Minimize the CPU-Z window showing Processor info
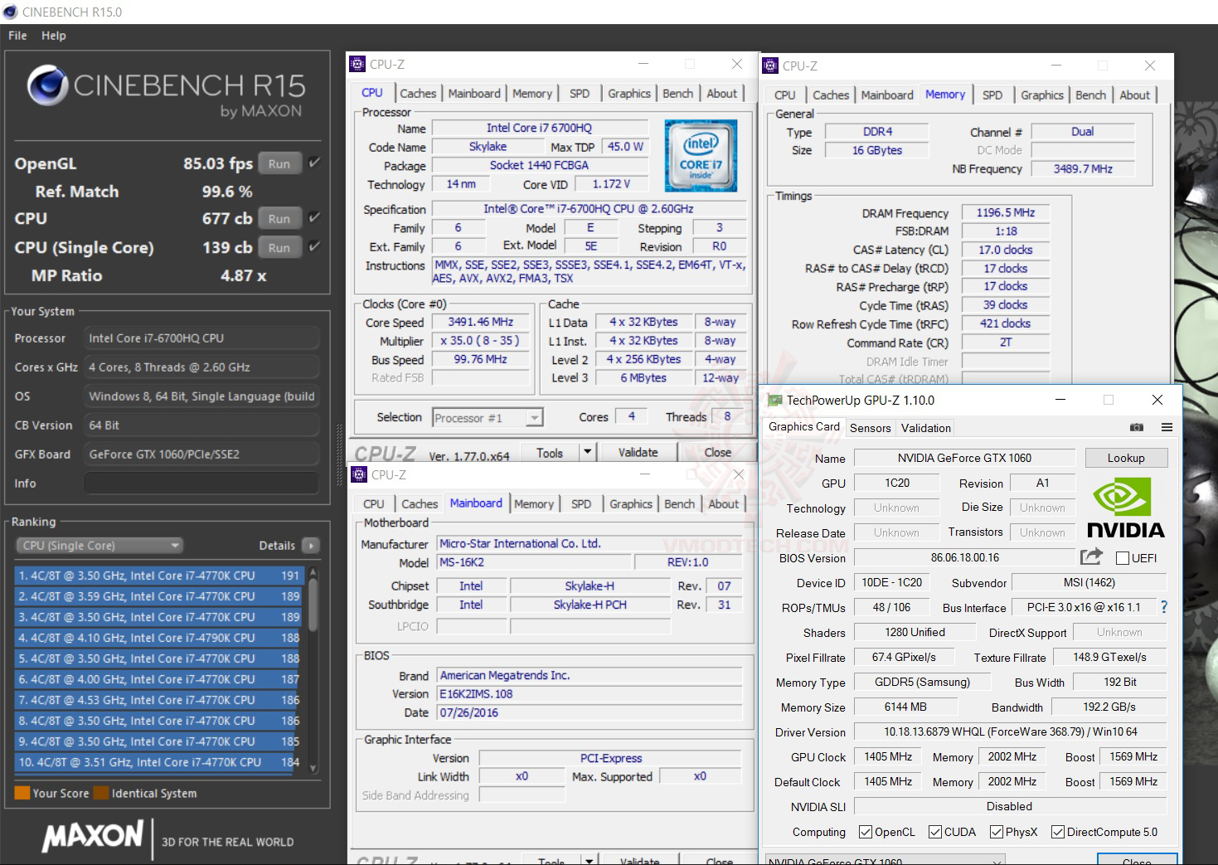This screenshot has height=865, width=1218. click(x=643, y=64)
